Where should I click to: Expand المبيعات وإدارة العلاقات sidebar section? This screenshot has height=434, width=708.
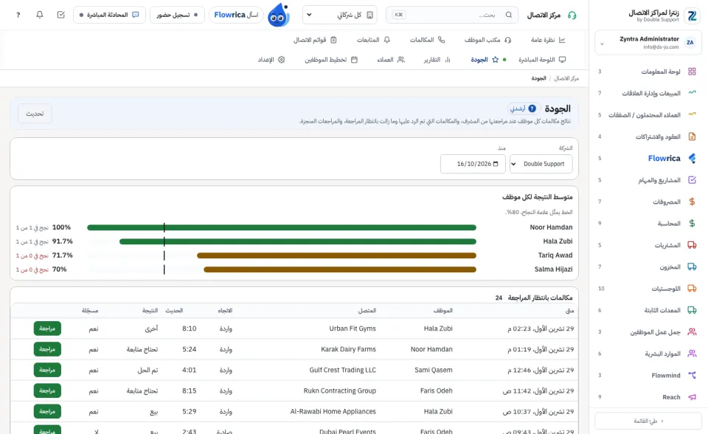648,93
